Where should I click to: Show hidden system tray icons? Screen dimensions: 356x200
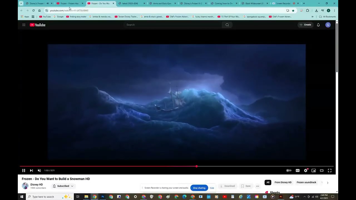(304, 197)
